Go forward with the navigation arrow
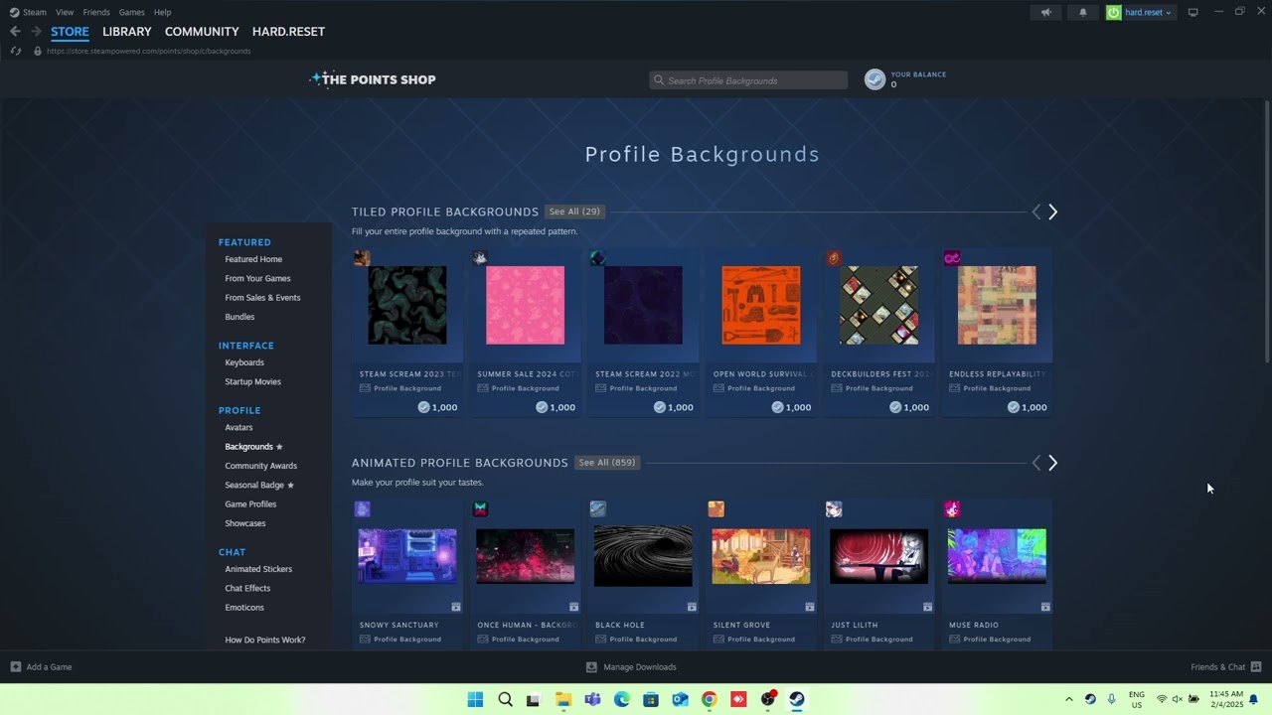 tap(36, 32)
